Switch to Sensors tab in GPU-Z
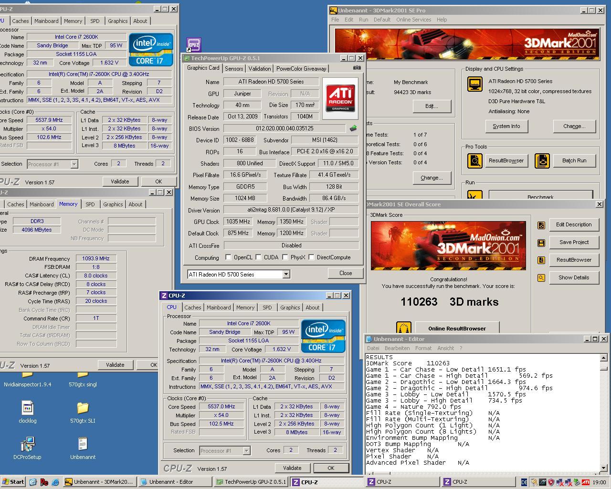Viewport: 611px width, 489px height. click(x=234, y=68)
